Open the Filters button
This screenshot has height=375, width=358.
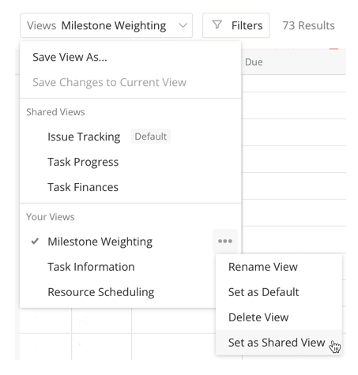coord(236,25)
